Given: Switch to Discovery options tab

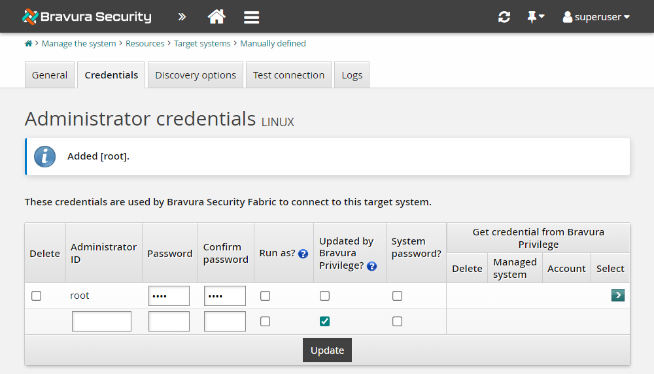Looking at the screenshot, I should coord(196,75).
